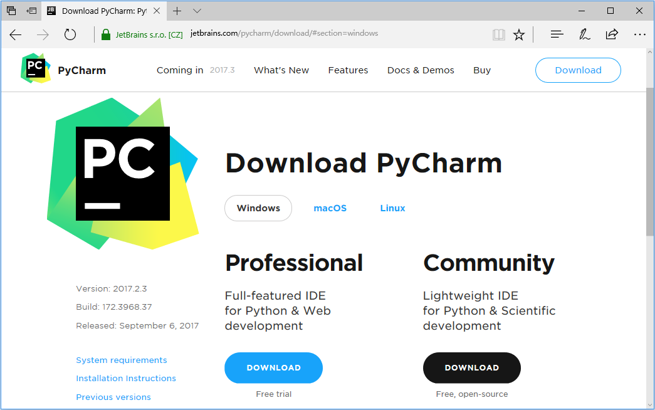Image resolution: width=655 pixels, height=410 pixels.
Task: Click the outlined Download button in header
Action: (x=578, y=70)
